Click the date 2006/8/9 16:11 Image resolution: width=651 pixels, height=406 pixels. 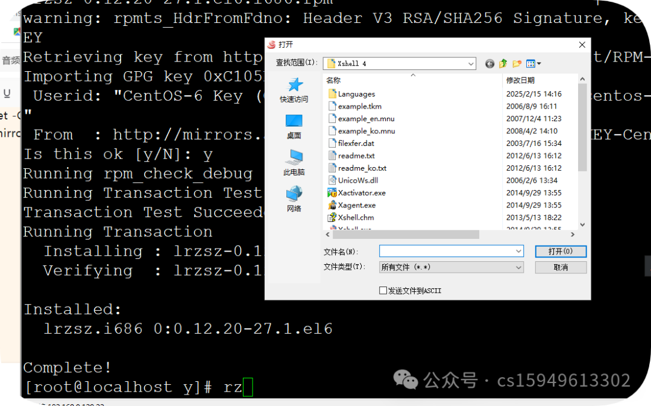(532, 106)
